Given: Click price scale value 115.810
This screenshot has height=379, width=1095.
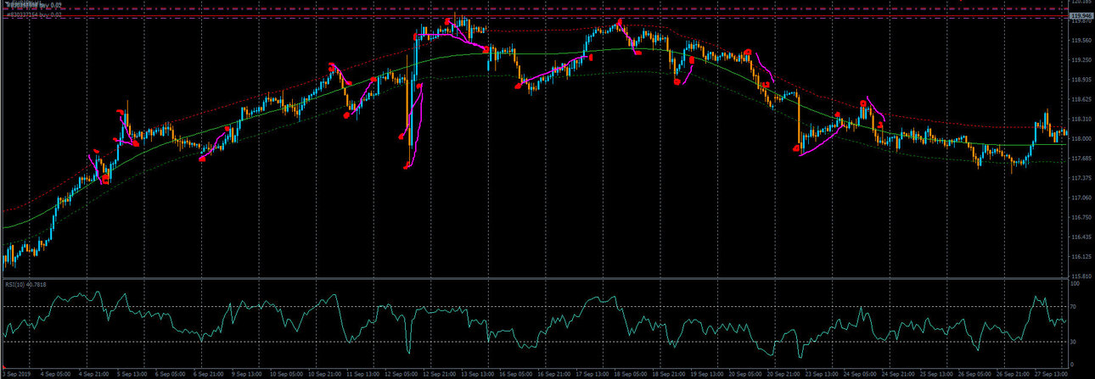Looking at the screenshot, I should click(1081, 276).
